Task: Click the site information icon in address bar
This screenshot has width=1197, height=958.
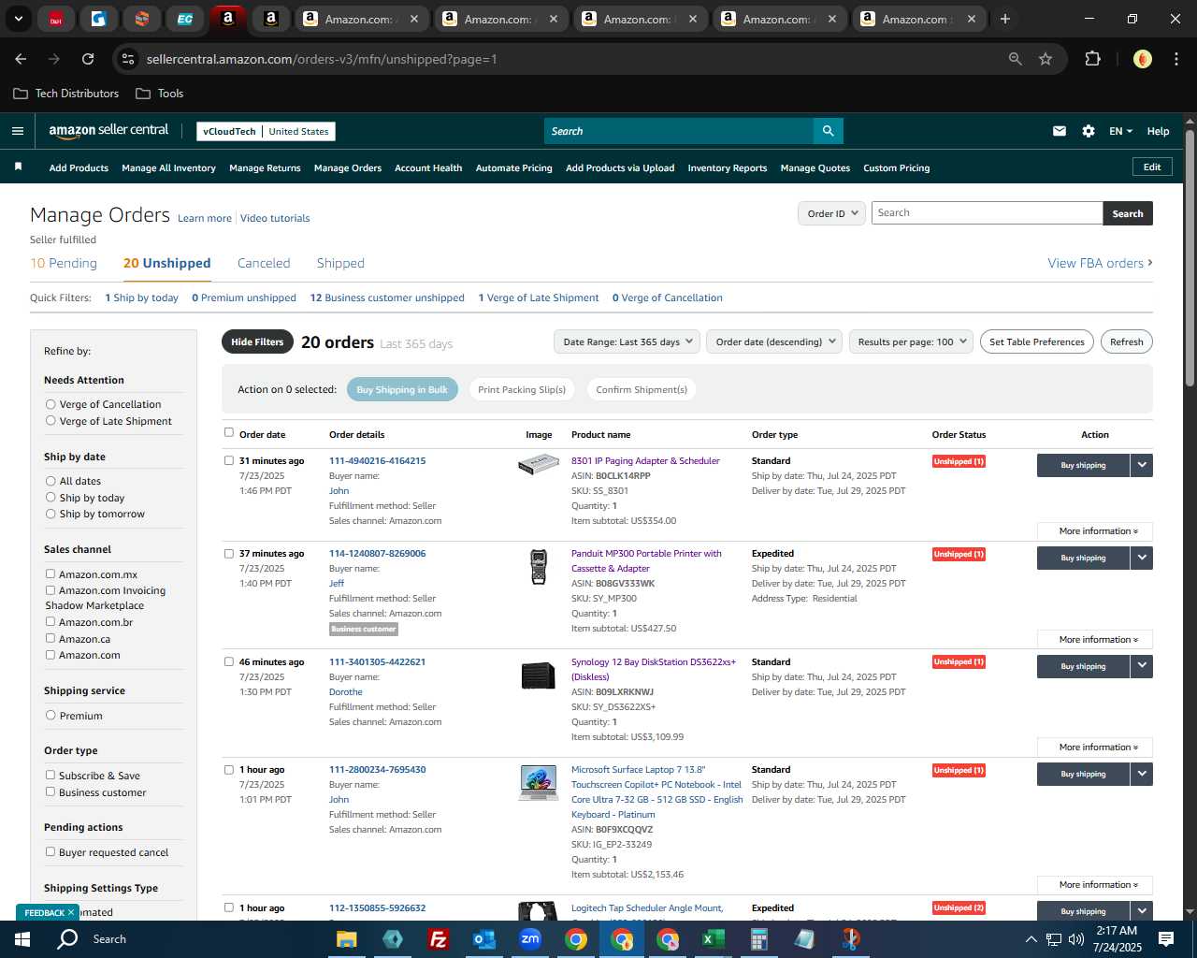Action: click(x=129, y=59)
